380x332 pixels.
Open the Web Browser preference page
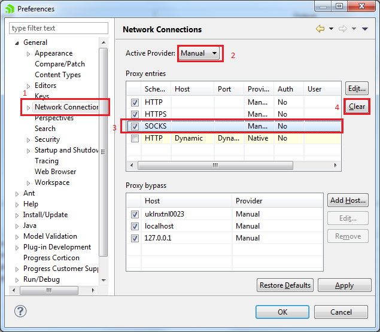point(56,172)
